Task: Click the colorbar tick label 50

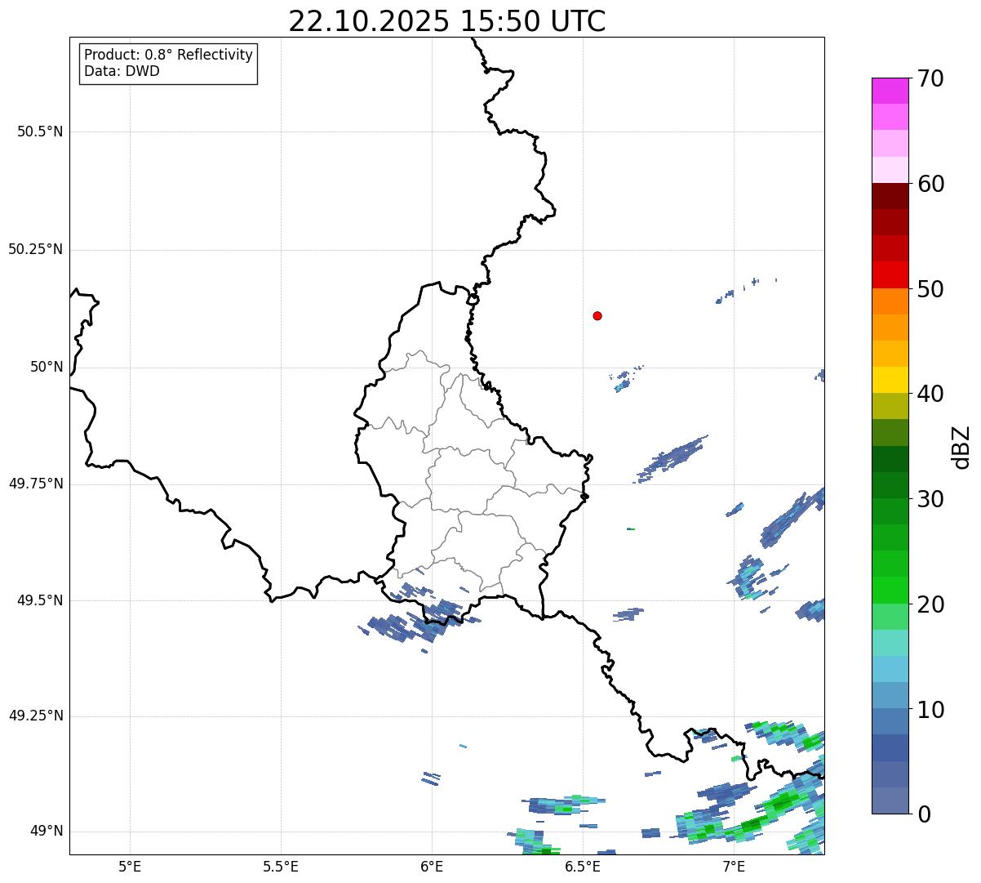Action: point(931,289)
